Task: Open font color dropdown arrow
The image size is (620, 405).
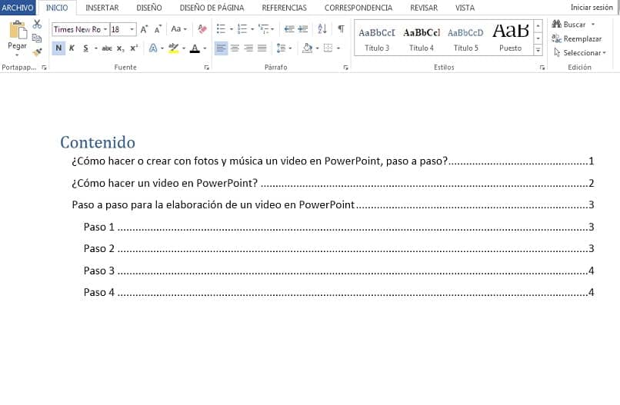Action: [205, 48]
